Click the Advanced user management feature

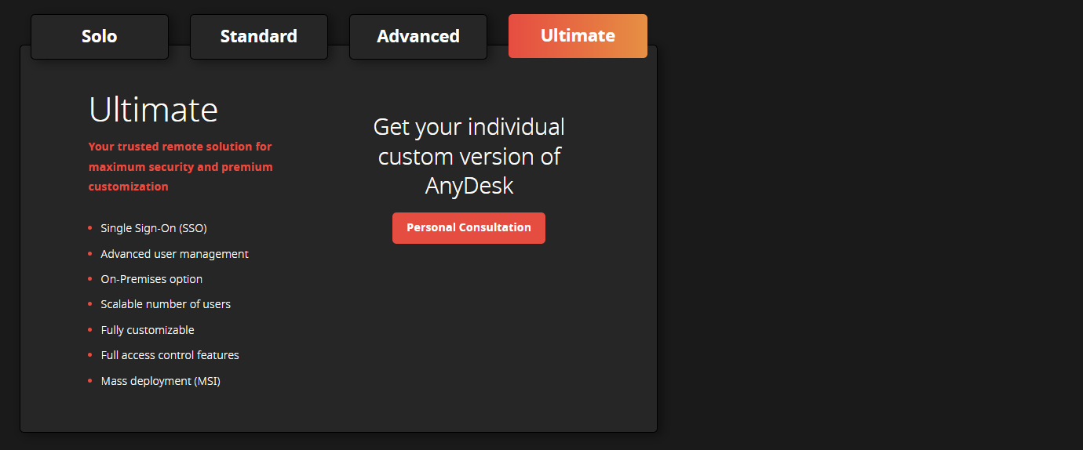click(x=174, y=254)
